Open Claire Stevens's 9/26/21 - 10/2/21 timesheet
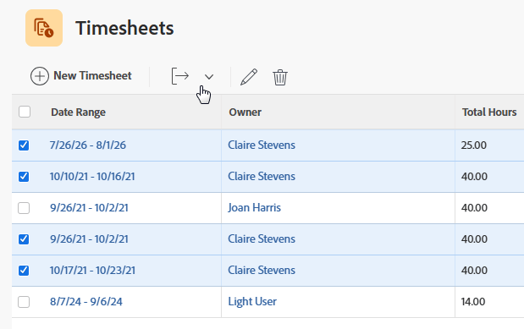Image resolution: width=524 pixels, height=329 pixels. point(89,239)
